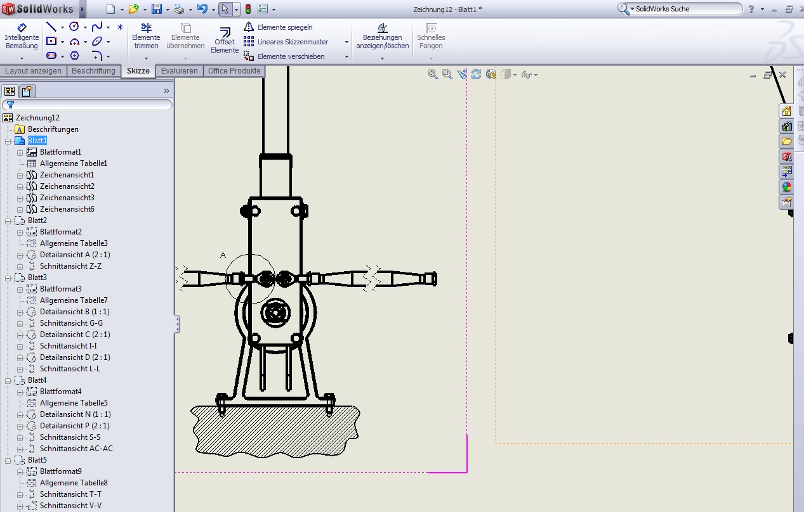804x512 pixels.
Task: Switch to the Evaluieren tab
Action: 180,71
